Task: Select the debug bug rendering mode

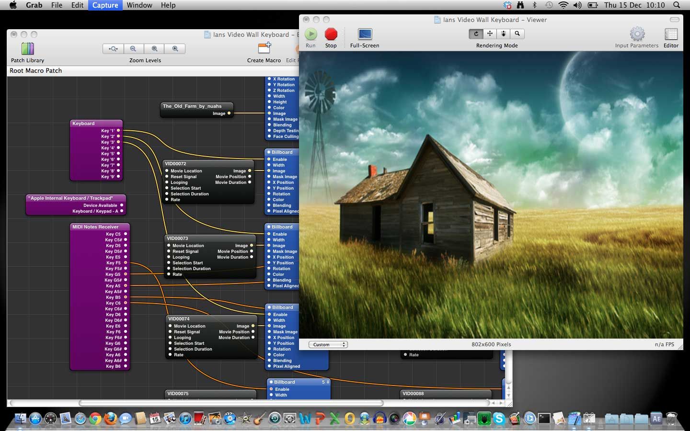Action: [x=504, y=34]
